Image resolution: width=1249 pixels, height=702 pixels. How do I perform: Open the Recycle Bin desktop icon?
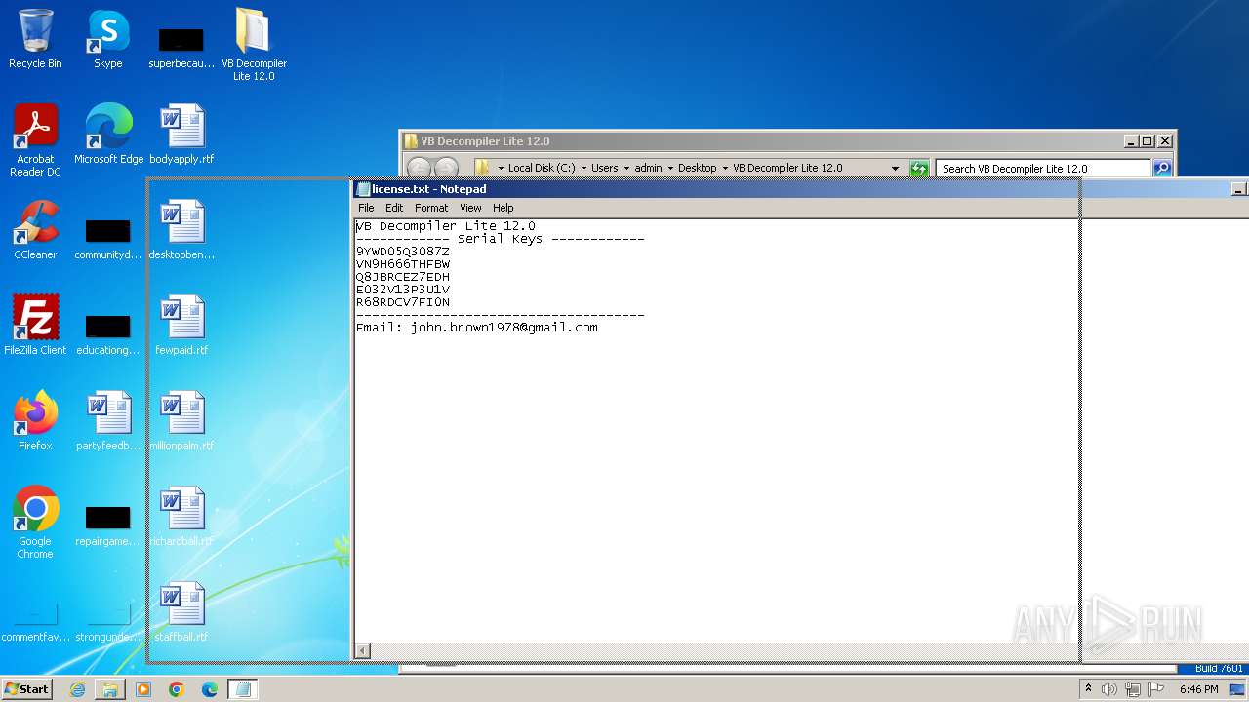tap(35, 39)
